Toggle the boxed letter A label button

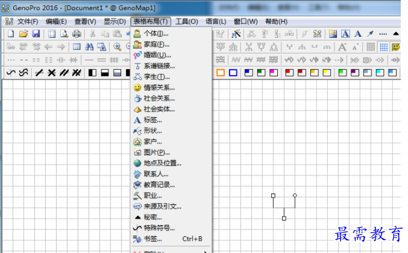(x=345, y=34)
